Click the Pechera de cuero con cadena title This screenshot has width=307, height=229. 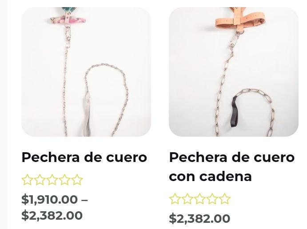tap(231, 166)
